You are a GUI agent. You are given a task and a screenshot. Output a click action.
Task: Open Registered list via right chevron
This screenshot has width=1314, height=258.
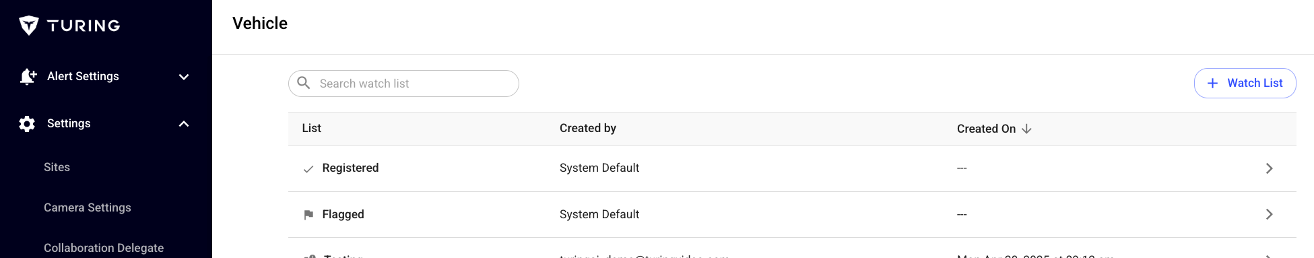(1269, 168)
